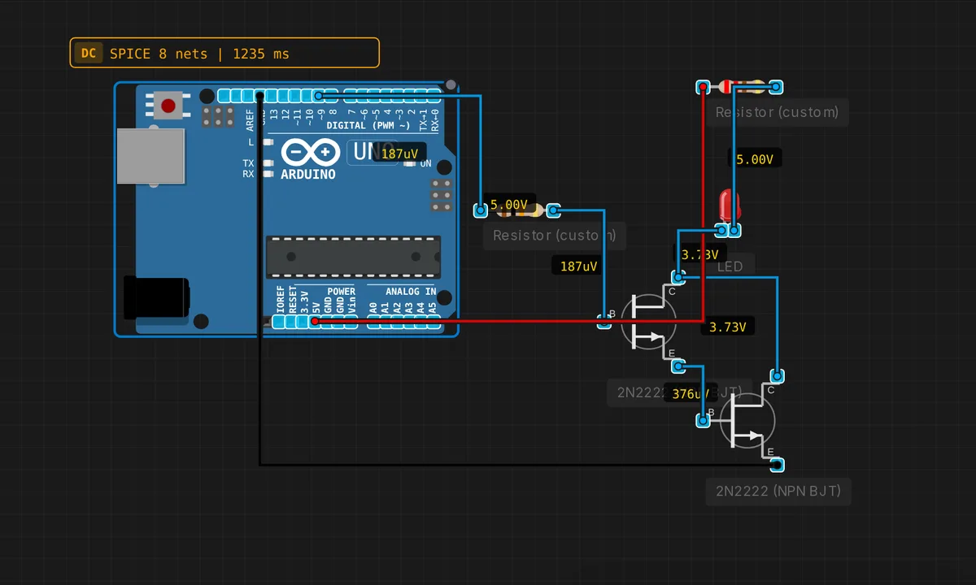Click the LED's right pin endpoint

[x=734, y=231]
